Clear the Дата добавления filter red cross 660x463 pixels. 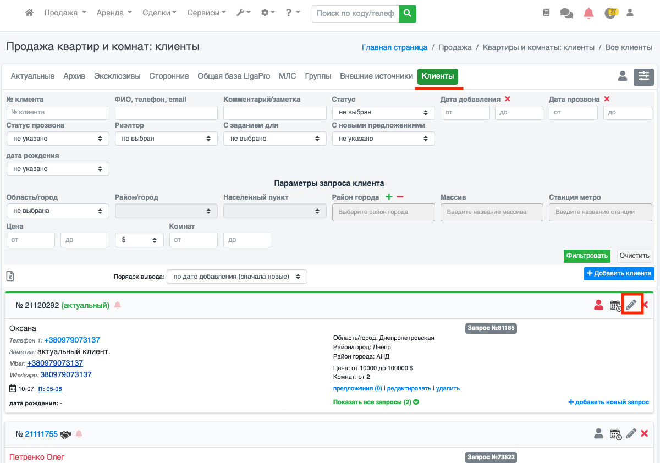click(x=508, y=99)
